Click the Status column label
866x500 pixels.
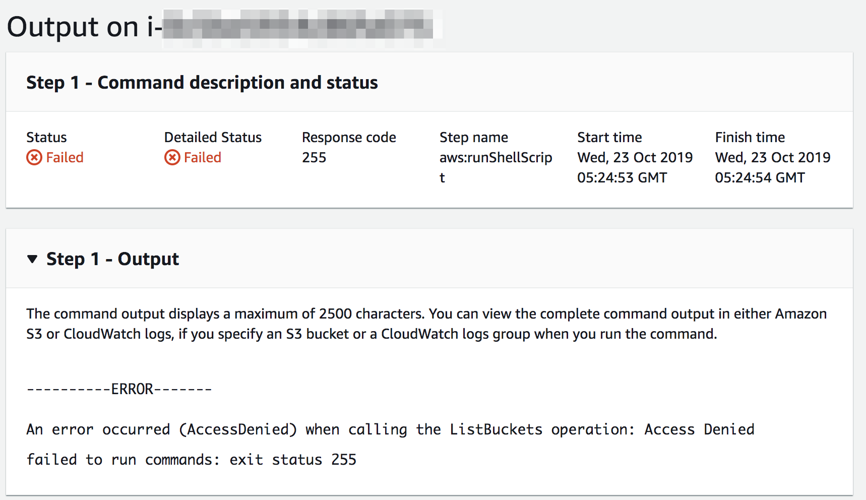point(46,137)
